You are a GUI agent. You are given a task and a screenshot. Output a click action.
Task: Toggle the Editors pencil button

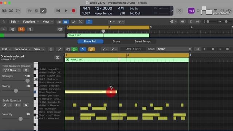click(x=43, y=11)
